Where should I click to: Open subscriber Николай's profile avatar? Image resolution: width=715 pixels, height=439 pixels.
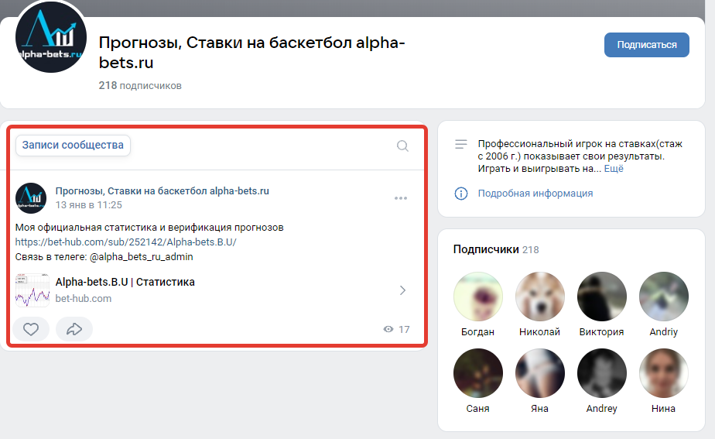pyautogui.click(x=540, y=297)
